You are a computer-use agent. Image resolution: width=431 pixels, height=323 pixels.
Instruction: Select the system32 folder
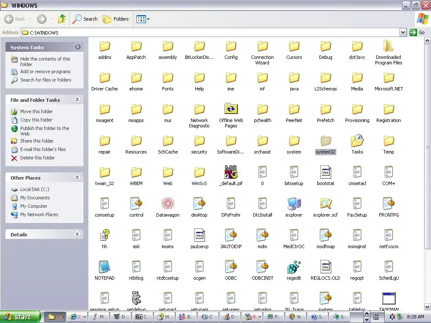point(325,140)
